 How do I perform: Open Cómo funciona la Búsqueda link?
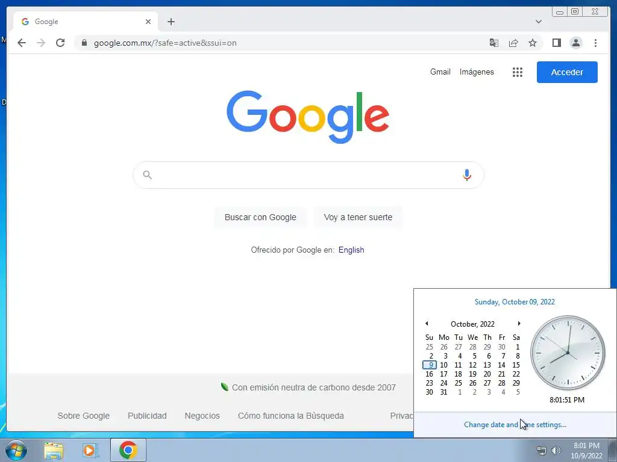click(291, 416)
